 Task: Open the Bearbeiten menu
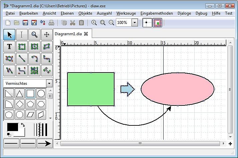pyautogui.click(x=29, y=13)
